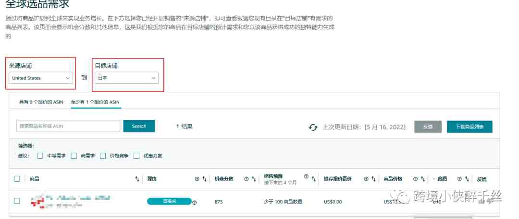Focus the 搜索商品名称或 ASIN search field
519x219 pixels.
pos(68,126)
